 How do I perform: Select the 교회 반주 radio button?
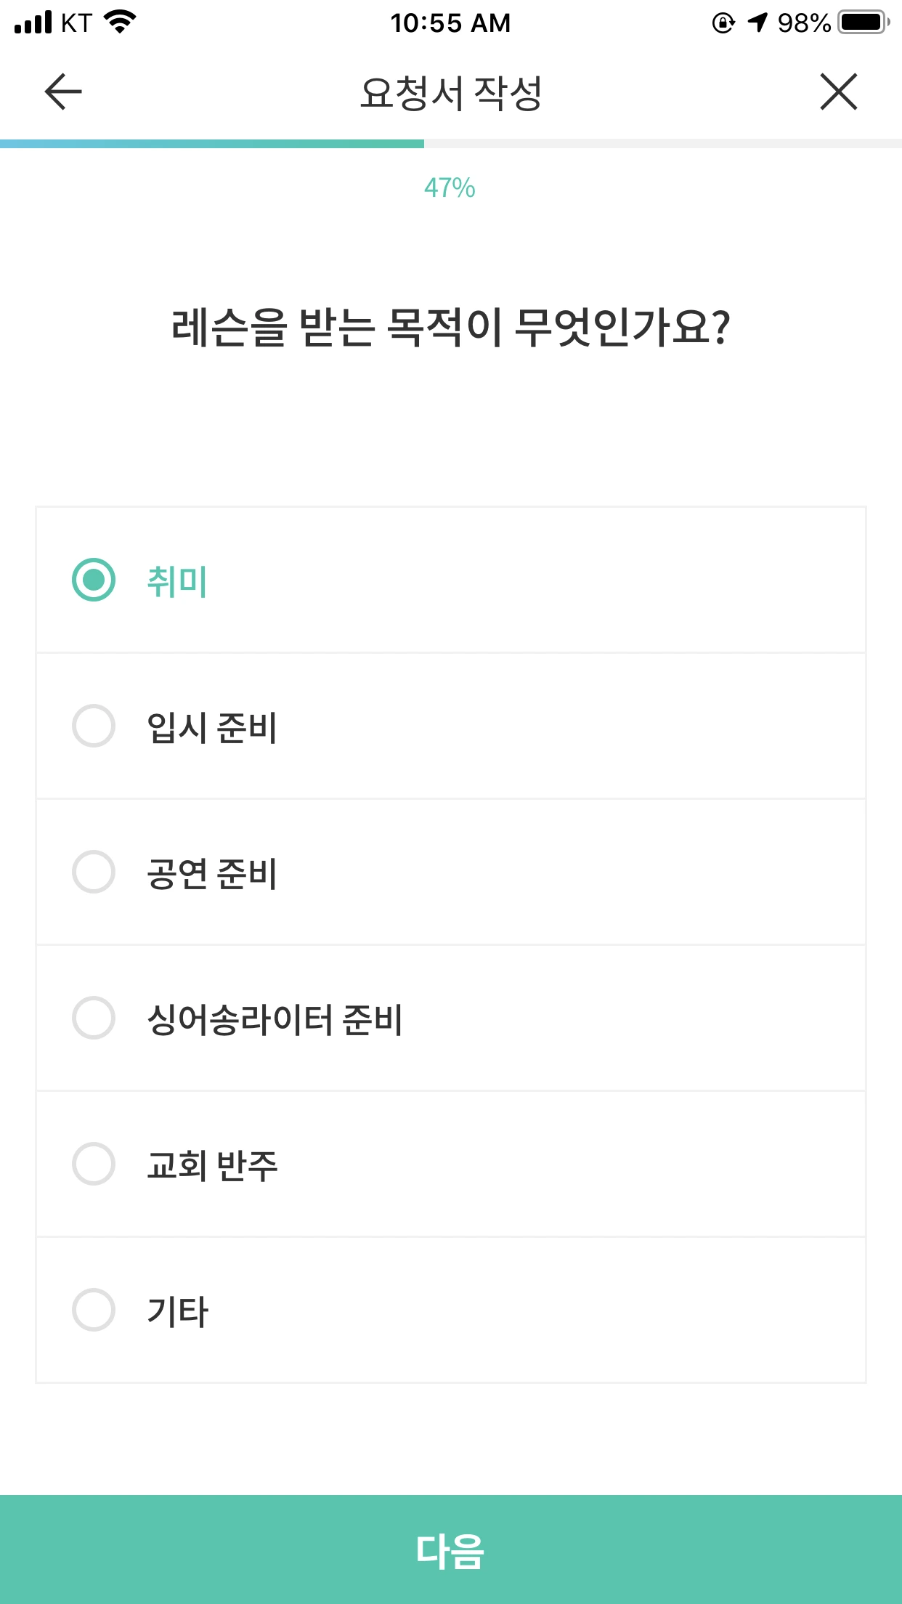tap(94, 1164)
